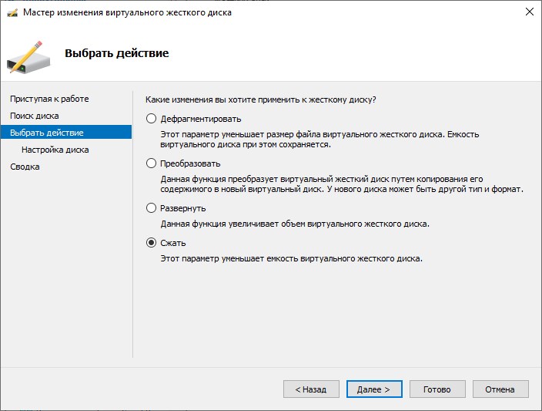Click the Далее > button
This screenshot has height=411, width=542.
[x=373, y=389]
